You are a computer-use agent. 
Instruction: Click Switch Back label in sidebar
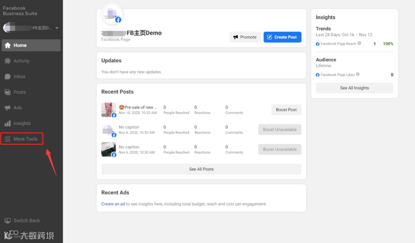(x=27, y=220)
